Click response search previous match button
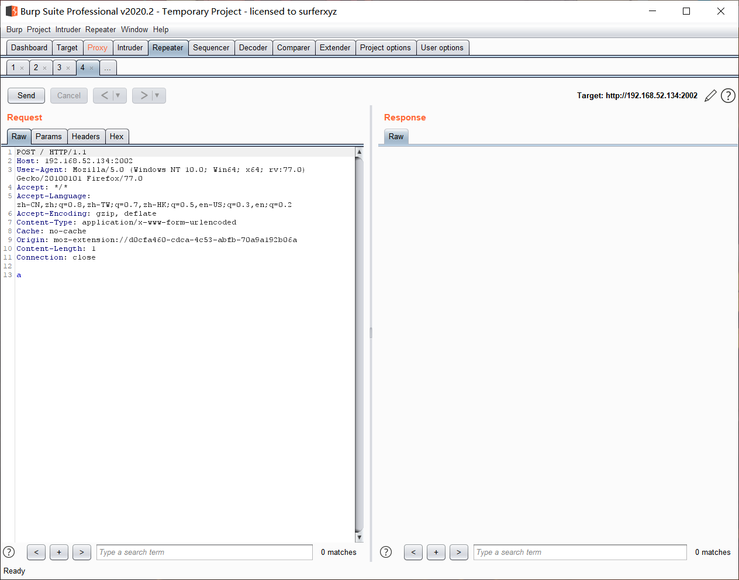 coord(413,552)
